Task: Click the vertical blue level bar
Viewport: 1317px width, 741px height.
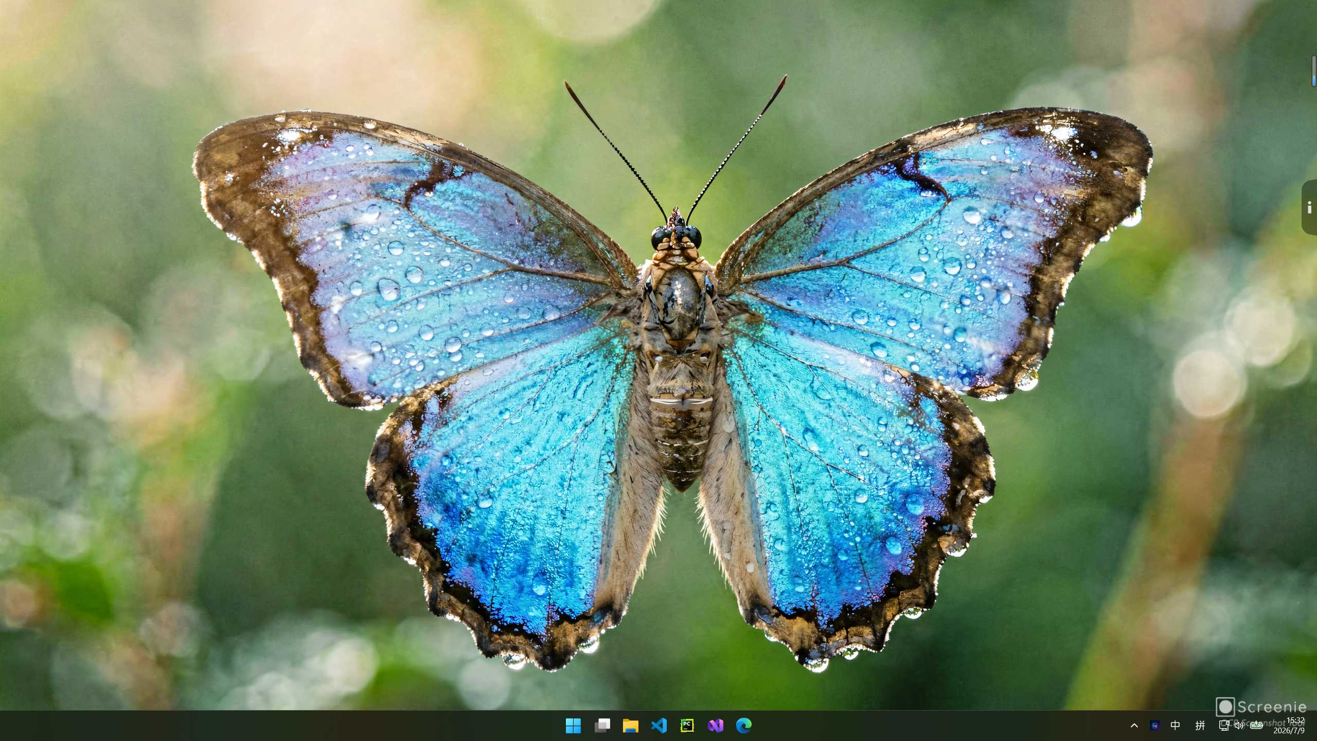Action: (x=1313, y=71)
